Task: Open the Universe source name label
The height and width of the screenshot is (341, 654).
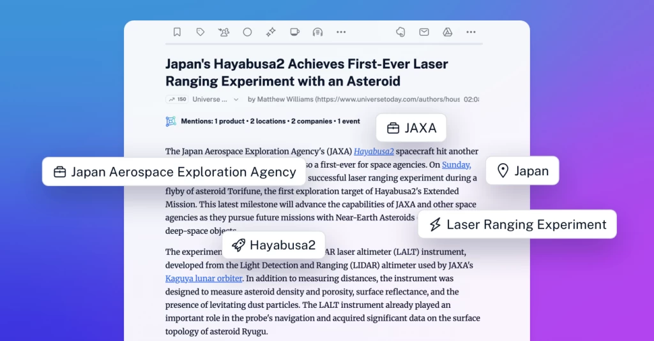Action: click(209, 99)
